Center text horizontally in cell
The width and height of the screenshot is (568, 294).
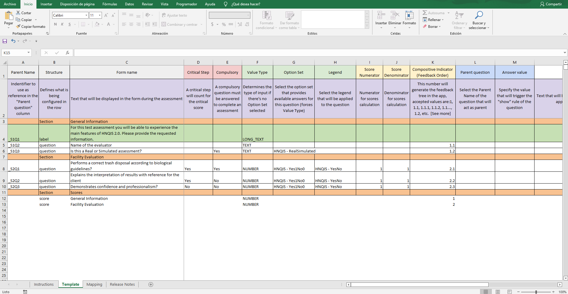tap(131, 24)
